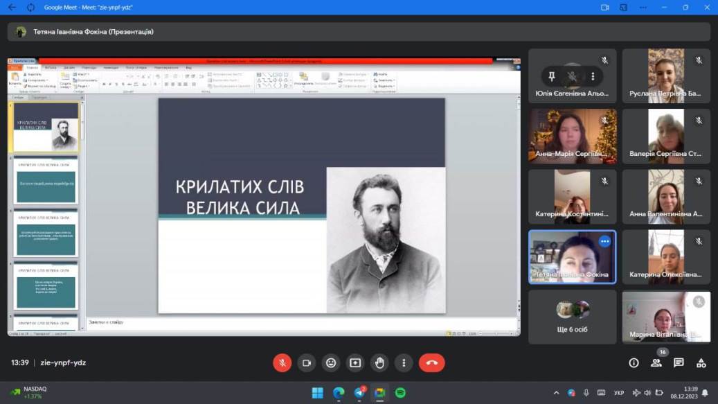Open the call bar three-dot more options
The width and height of the screenshot is (718, 404).
tap(404, 362)
